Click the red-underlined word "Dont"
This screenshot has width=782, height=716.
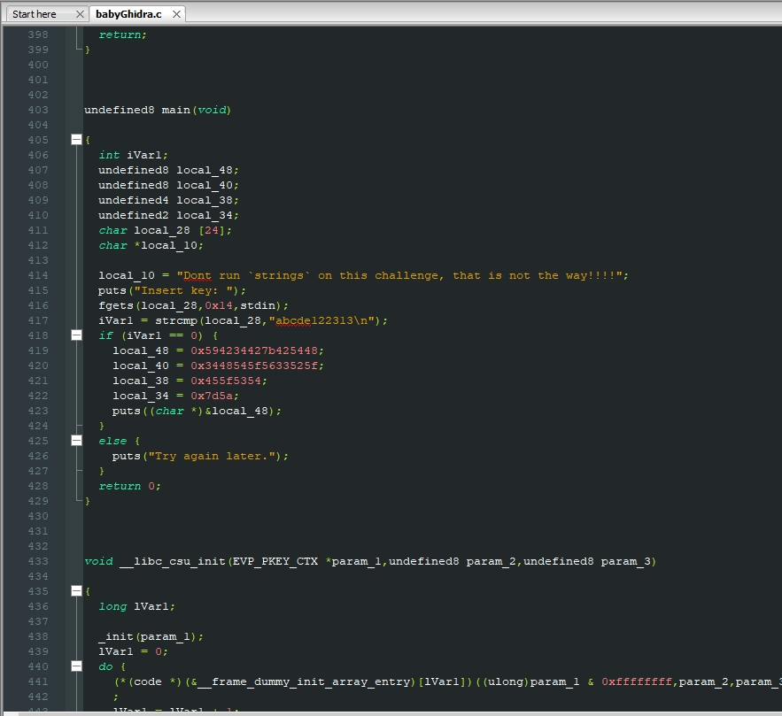pyautogui.click(x=197, y=275)
